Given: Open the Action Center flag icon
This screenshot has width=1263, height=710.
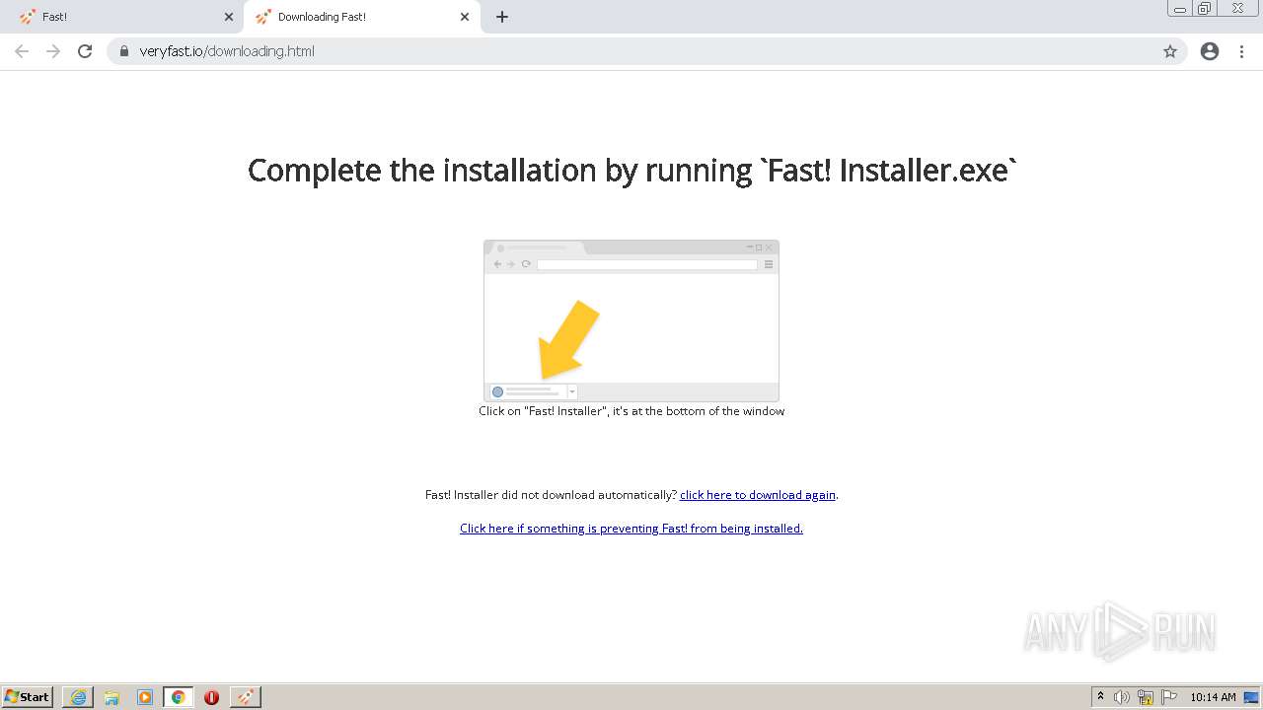Looking at the screenshot, I should pos(1170,697).
